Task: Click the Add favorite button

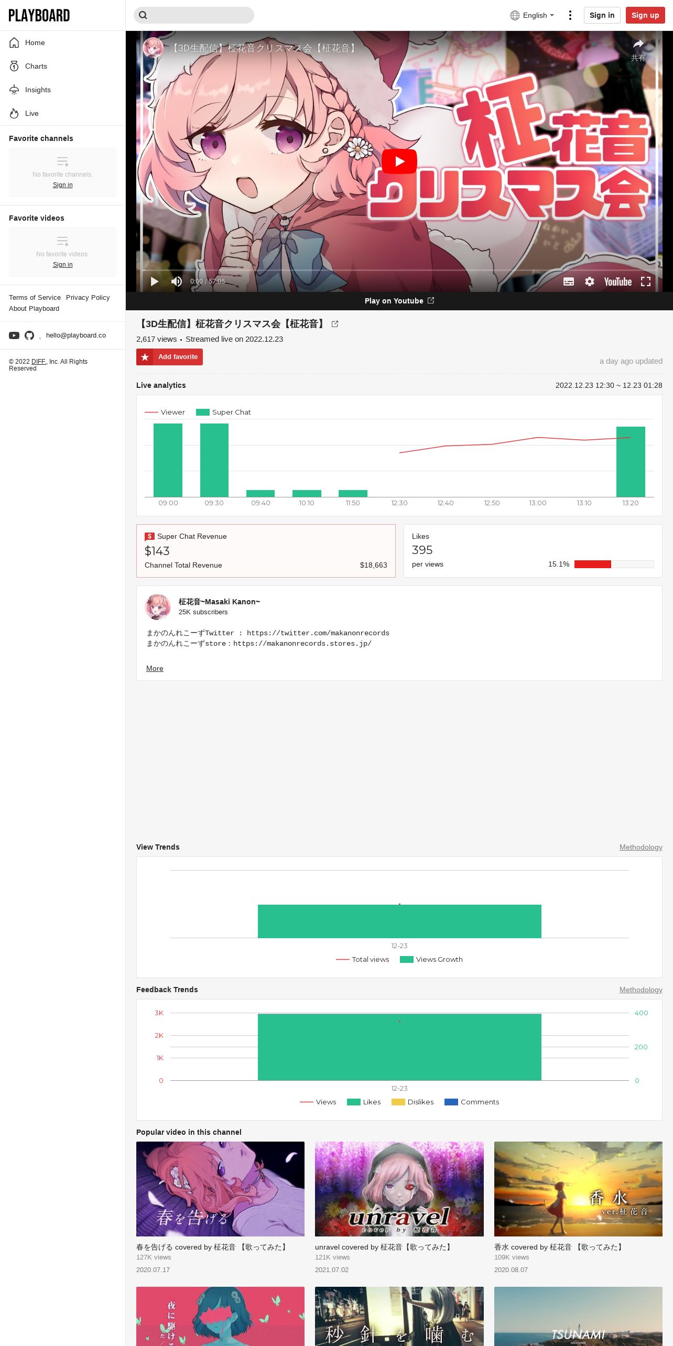Action: 169,357
